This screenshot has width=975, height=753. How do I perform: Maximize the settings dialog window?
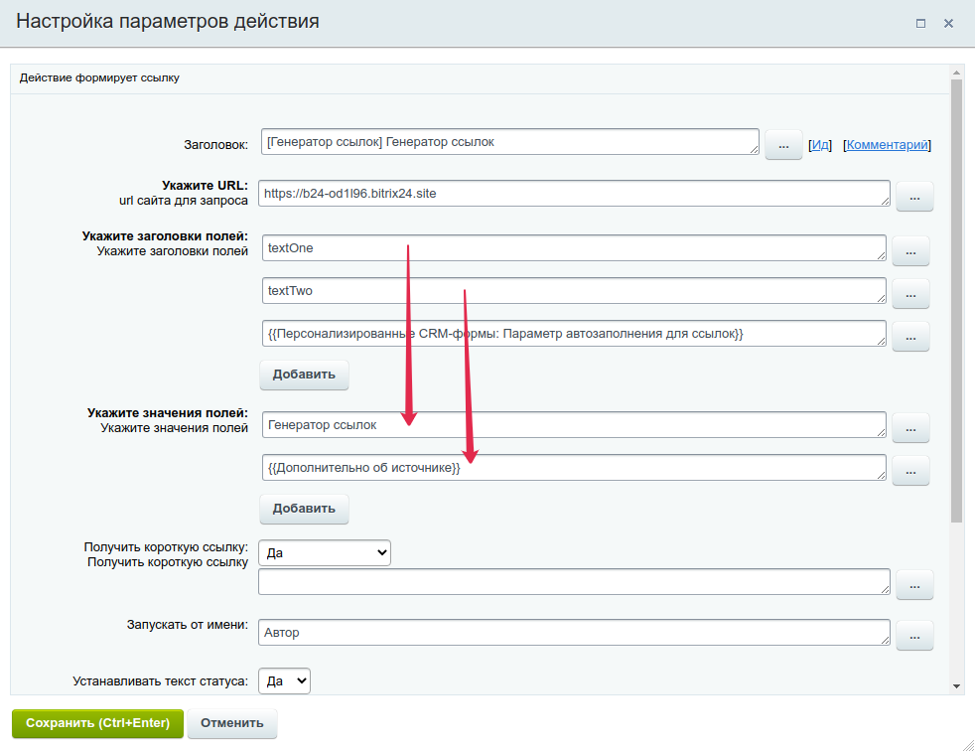[920, 23]
